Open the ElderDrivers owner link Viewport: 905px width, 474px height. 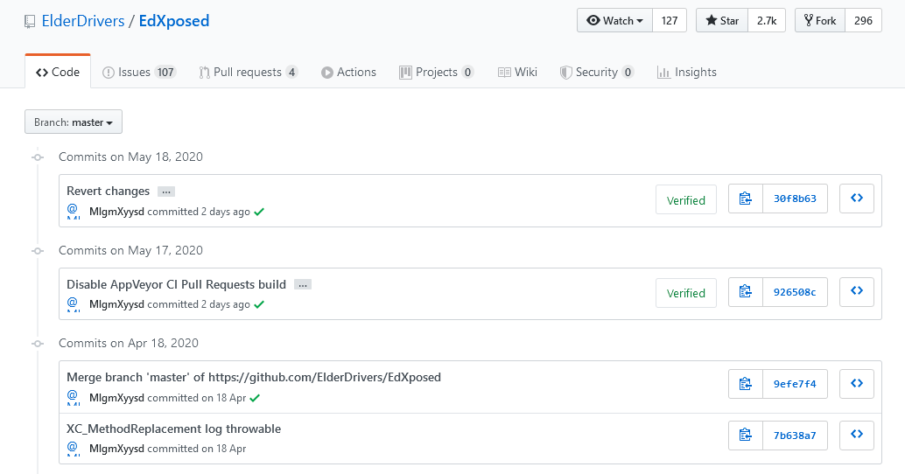click(x=83, y=21)
